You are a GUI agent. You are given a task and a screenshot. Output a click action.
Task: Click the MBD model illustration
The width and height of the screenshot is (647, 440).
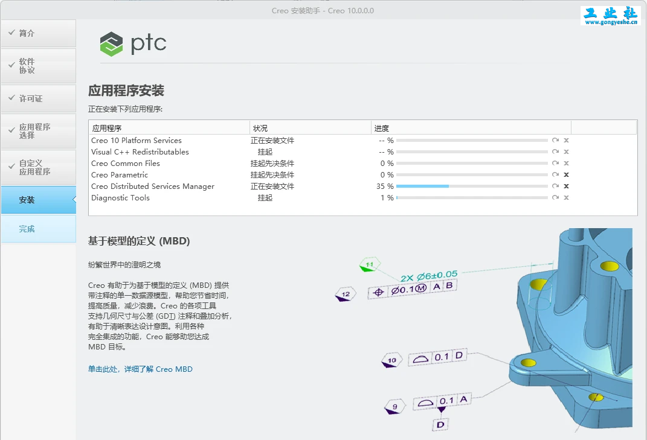(484, 330)
